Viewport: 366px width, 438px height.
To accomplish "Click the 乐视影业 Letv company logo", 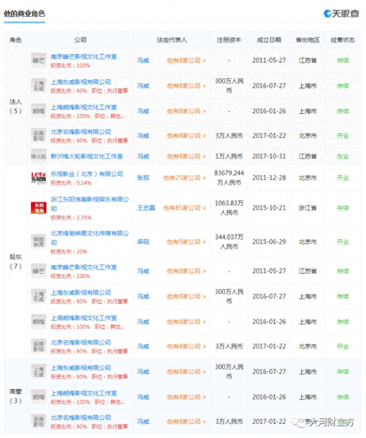I will pos(39,178).
